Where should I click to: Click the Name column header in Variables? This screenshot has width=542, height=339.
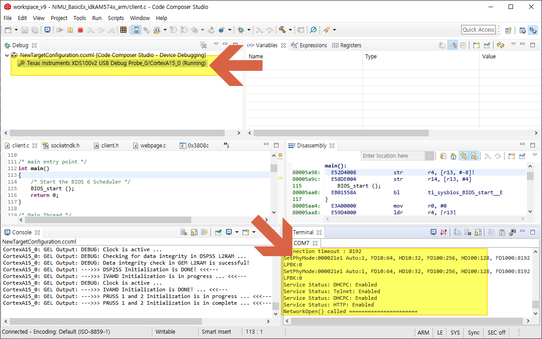(x=304, y=57)
